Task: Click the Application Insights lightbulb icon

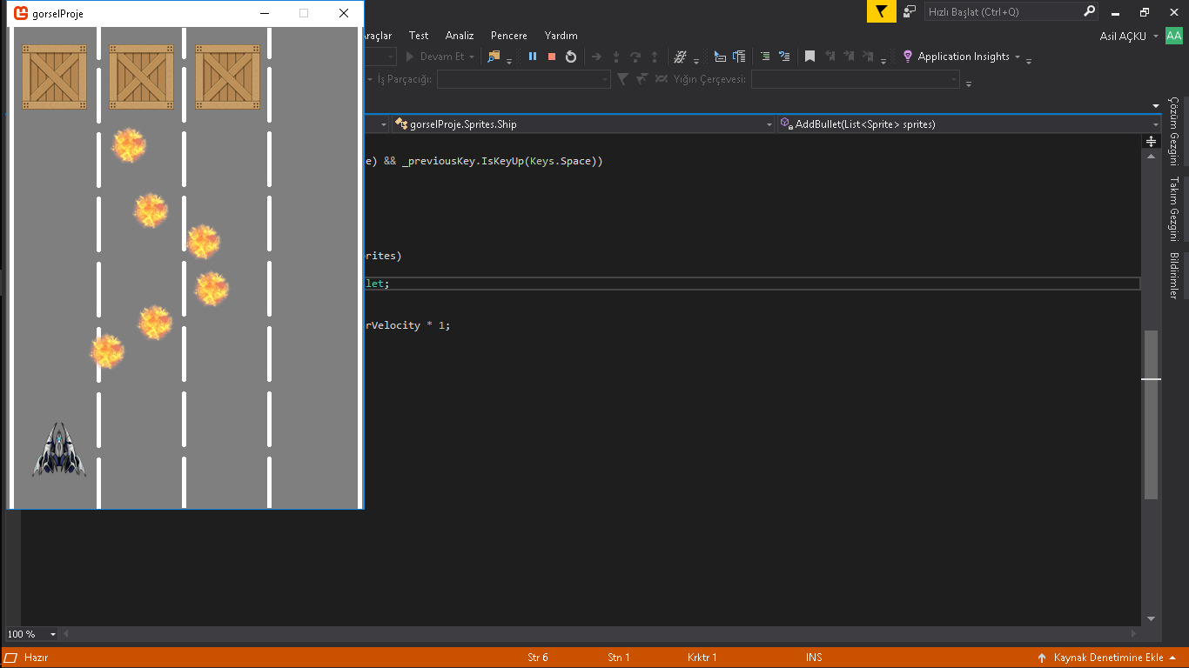Action: pyautogui.click(x=908, y=57)
